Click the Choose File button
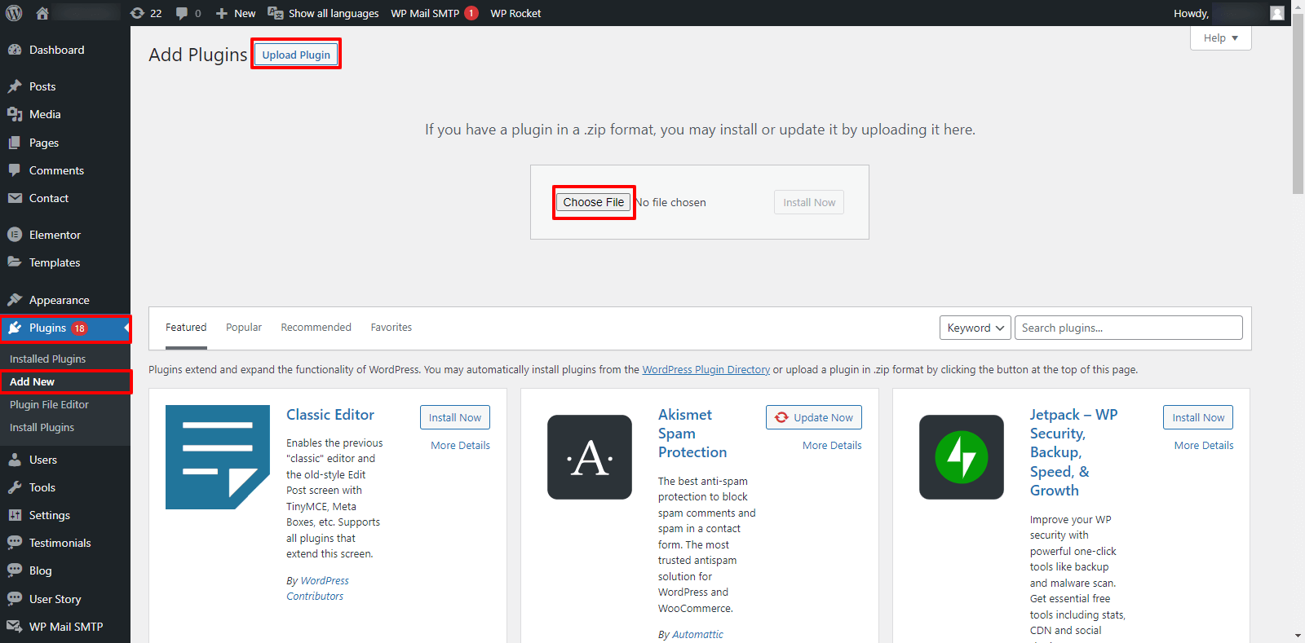The height and width of the screenshot is (643, 1305). click(x=594, y=202)
